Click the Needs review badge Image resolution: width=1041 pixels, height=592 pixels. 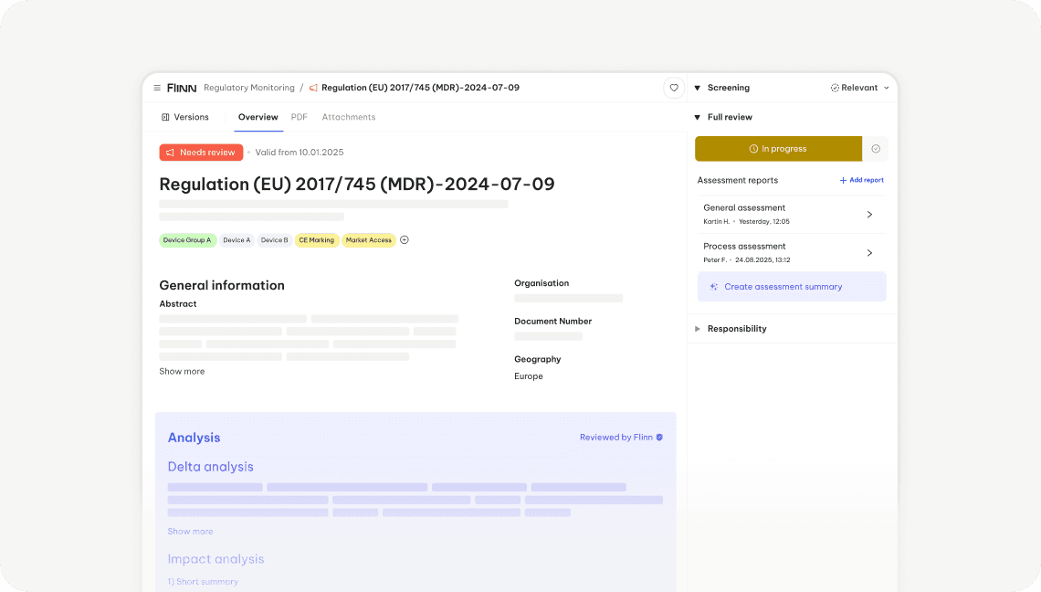click(201, 153)
